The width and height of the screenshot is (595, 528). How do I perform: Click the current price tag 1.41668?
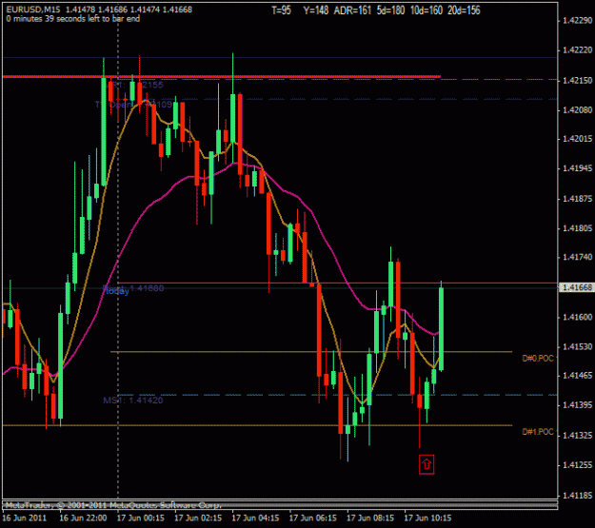pos(577,287)
